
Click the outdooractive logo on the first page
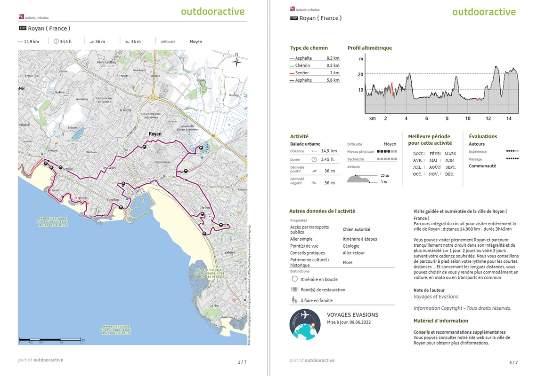[x=212, y=11]
